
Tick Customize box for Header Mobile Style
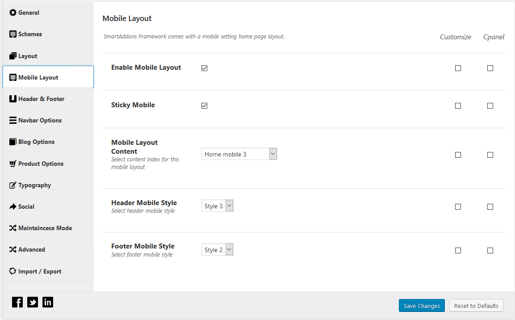pos(458,206)
